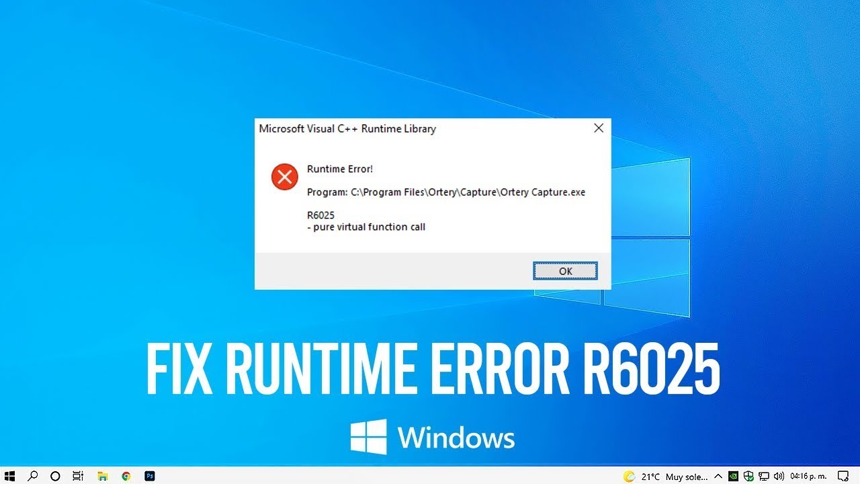The width and height of the screenshot is (860, 484).
Task: Open File Explorer from the taskbar
Action: pos(102,476)
